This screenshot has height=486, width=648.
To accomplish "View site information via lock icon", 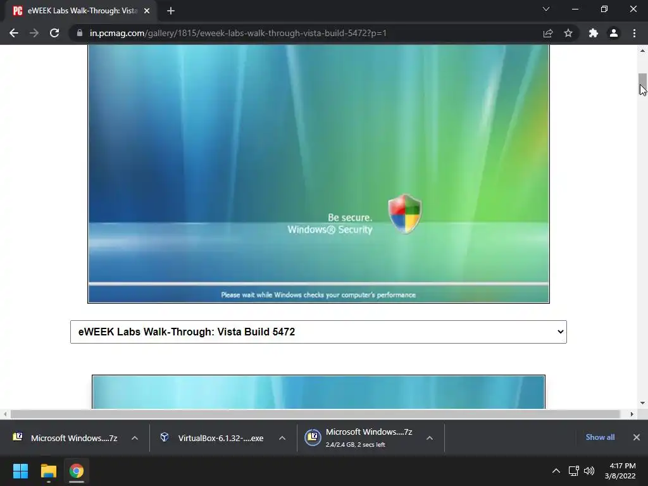I will [80, 33].
